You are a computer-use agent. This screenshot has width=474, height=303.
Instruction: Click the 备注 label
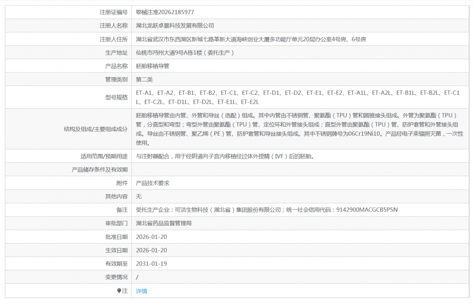122,210
